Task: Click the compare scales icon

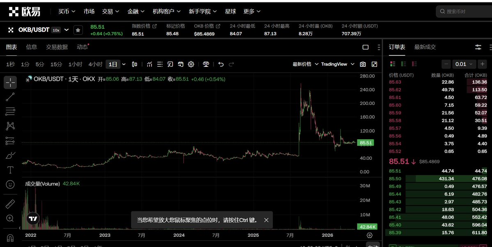Action: pos(206,64)
